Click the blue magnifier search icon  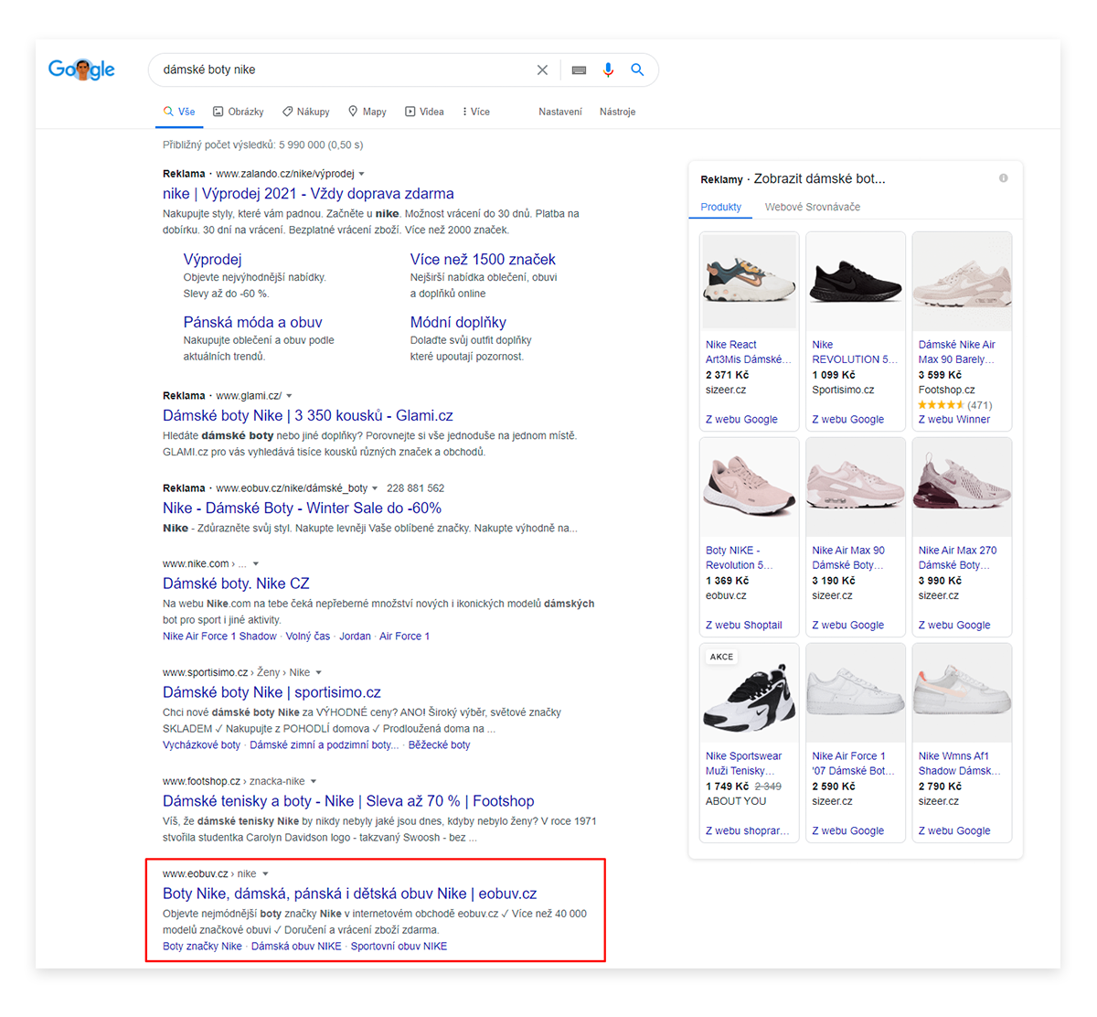coord(637,70)
